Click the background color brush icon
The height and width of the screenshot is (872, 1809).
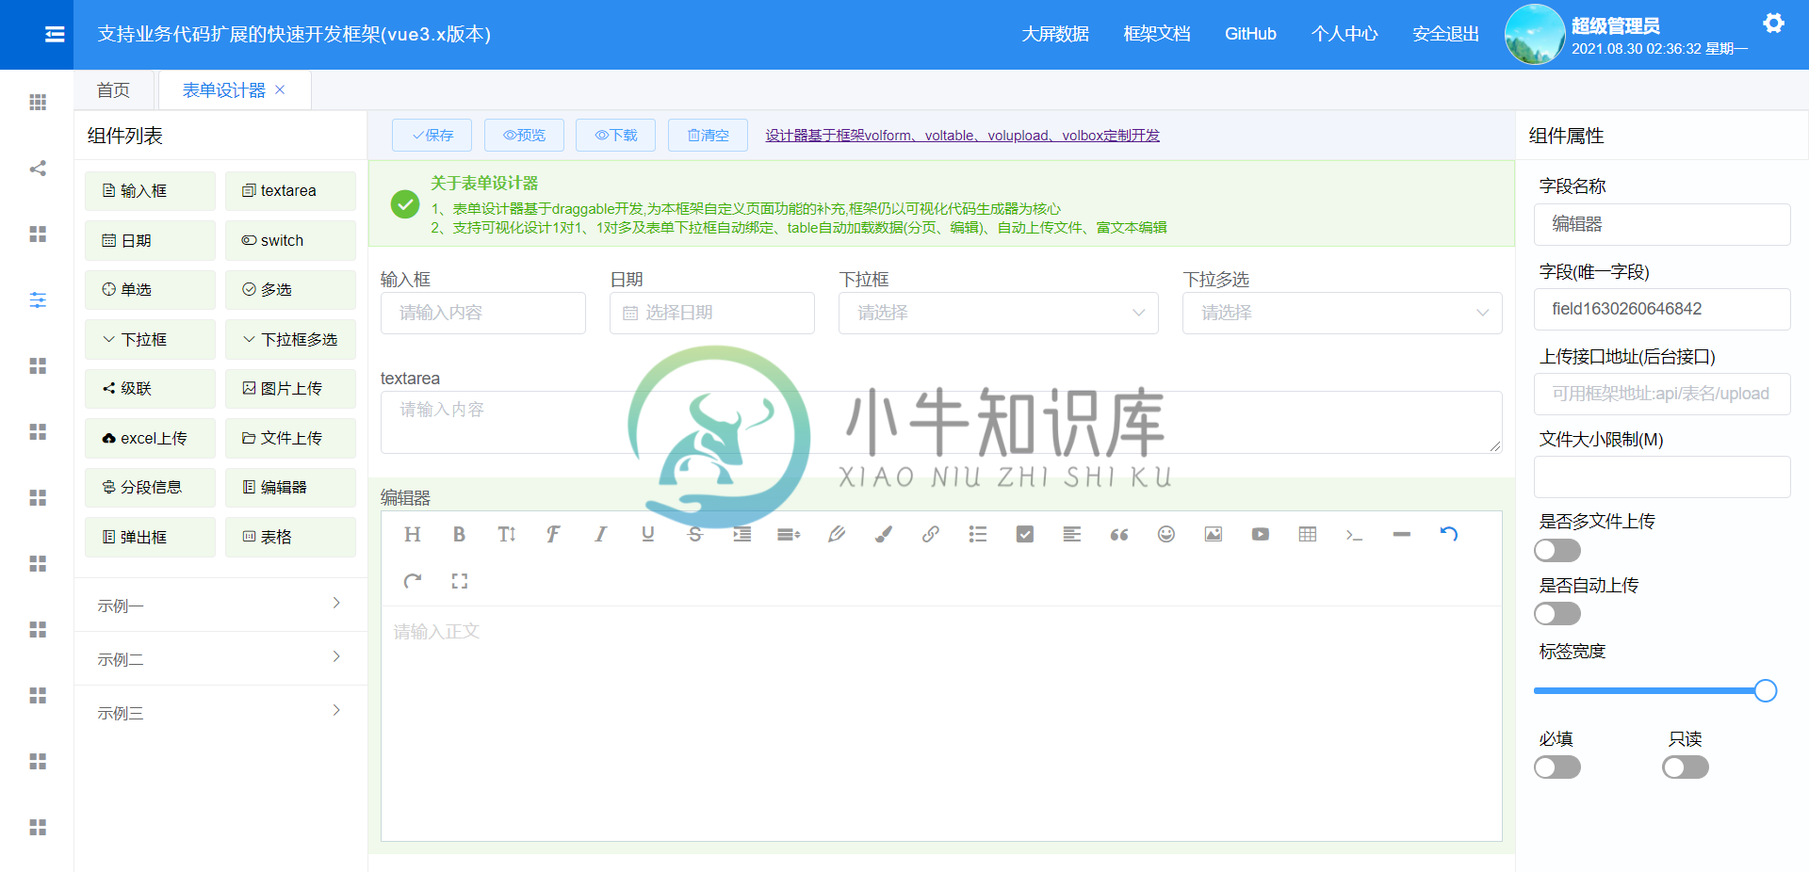[x=883, y=535]
